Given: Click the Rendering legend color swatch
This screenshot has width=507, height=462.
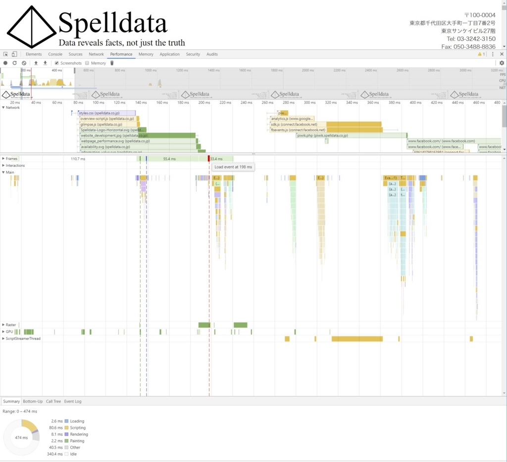Looking at the screenshot, I should click(x=66, y=434).
